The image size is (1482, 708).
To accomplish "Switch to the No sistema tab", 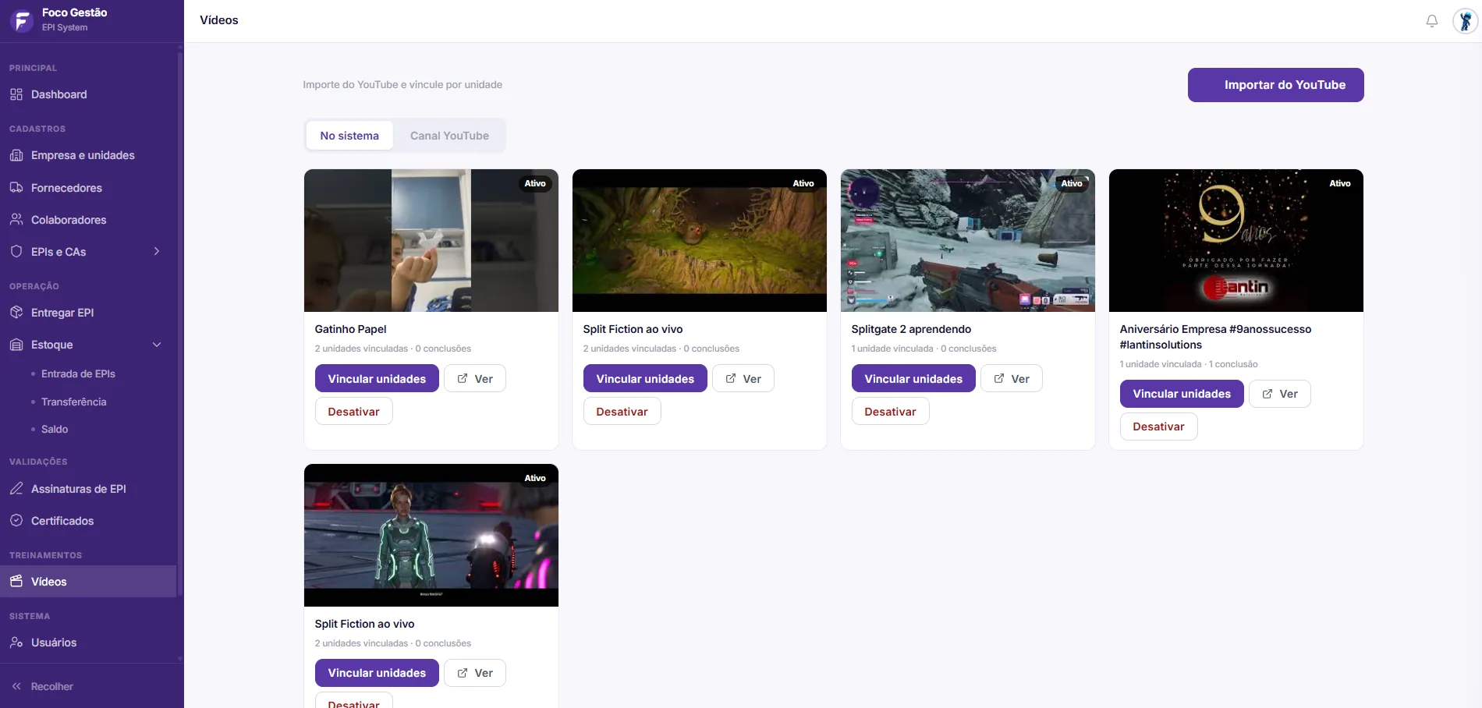I will tap(349, 136).
